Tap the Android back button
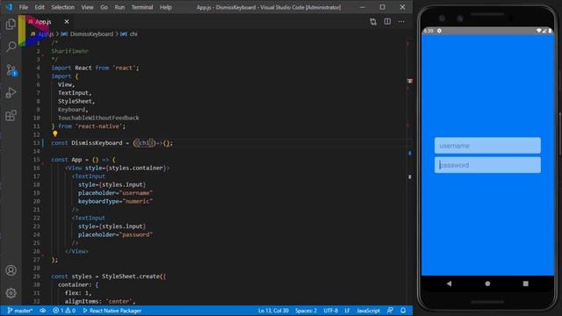This screenshot has height=316, width=562. [x=449, y=284]
